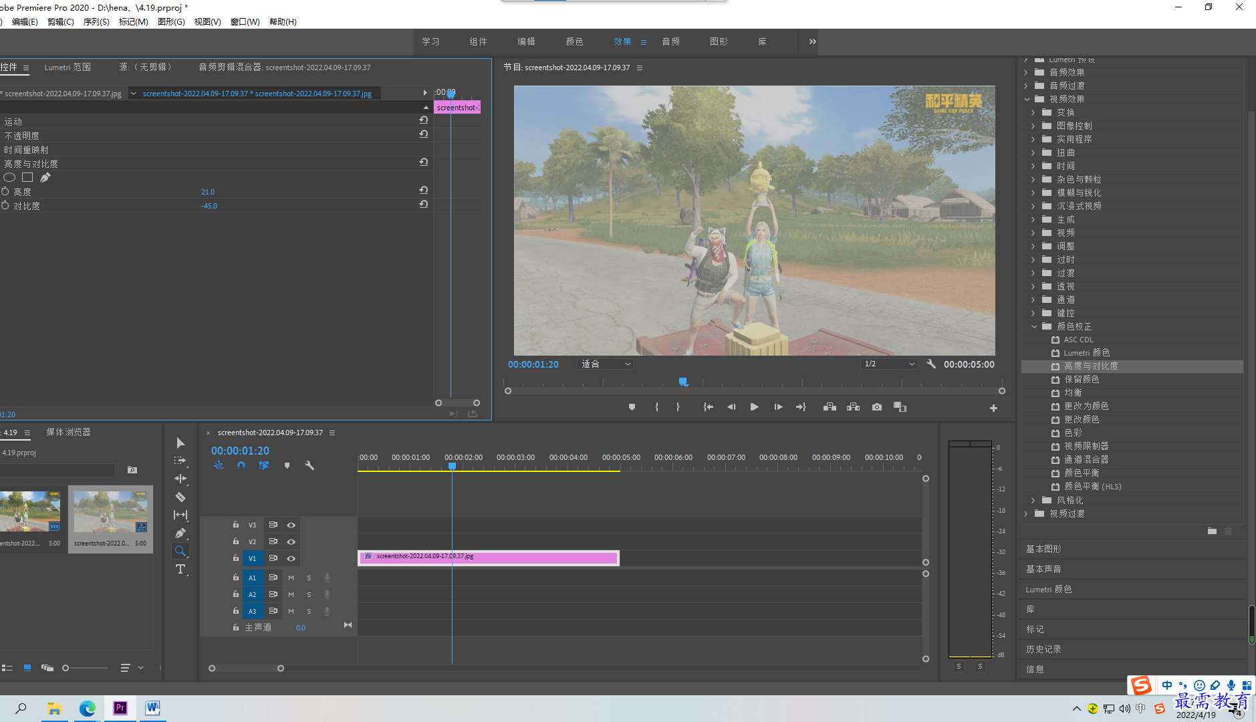Open monitor settings wrench icon
The image size is (1256, 722).
[x=931, y=364]
